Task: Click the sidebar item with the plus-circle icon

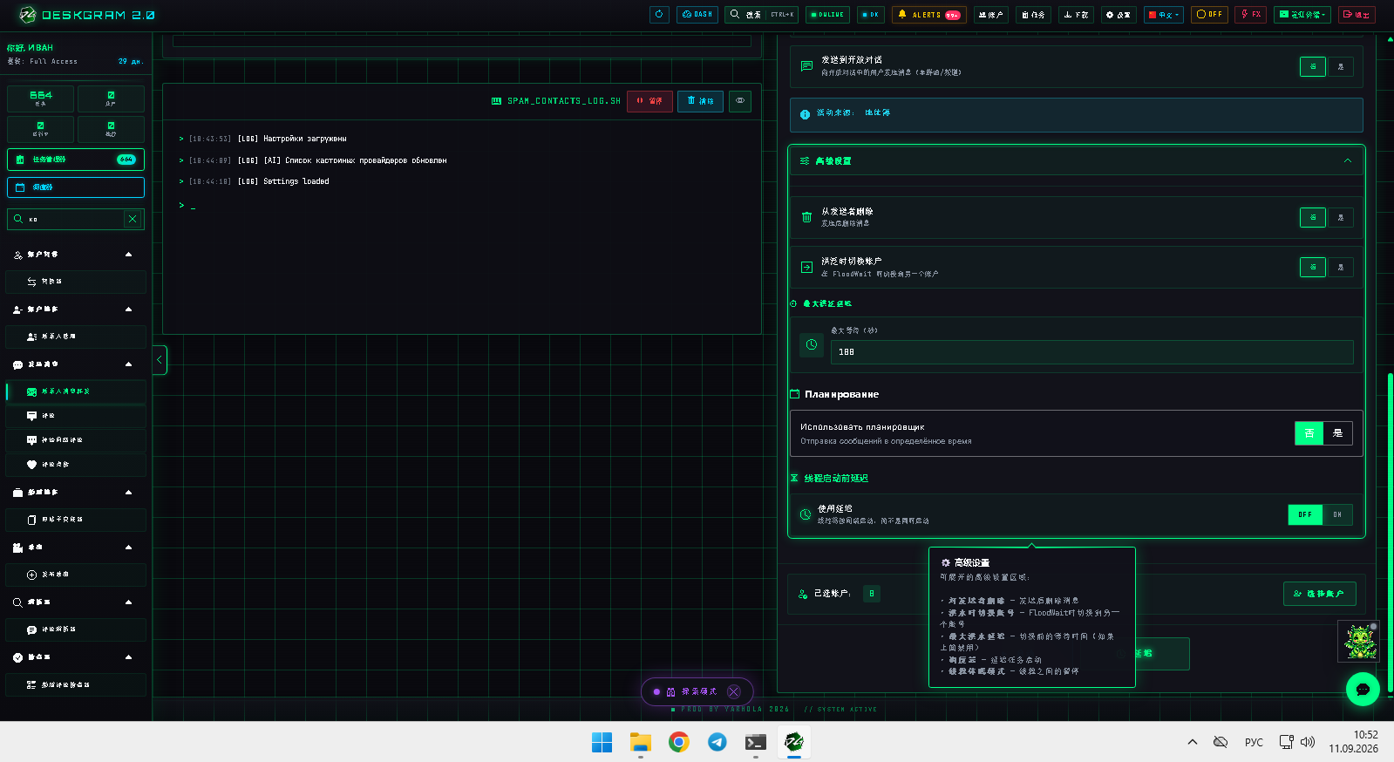Action: (76, 575)
